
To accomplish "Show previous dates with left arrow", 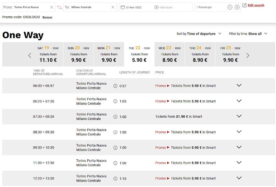I will coord(30,55).
